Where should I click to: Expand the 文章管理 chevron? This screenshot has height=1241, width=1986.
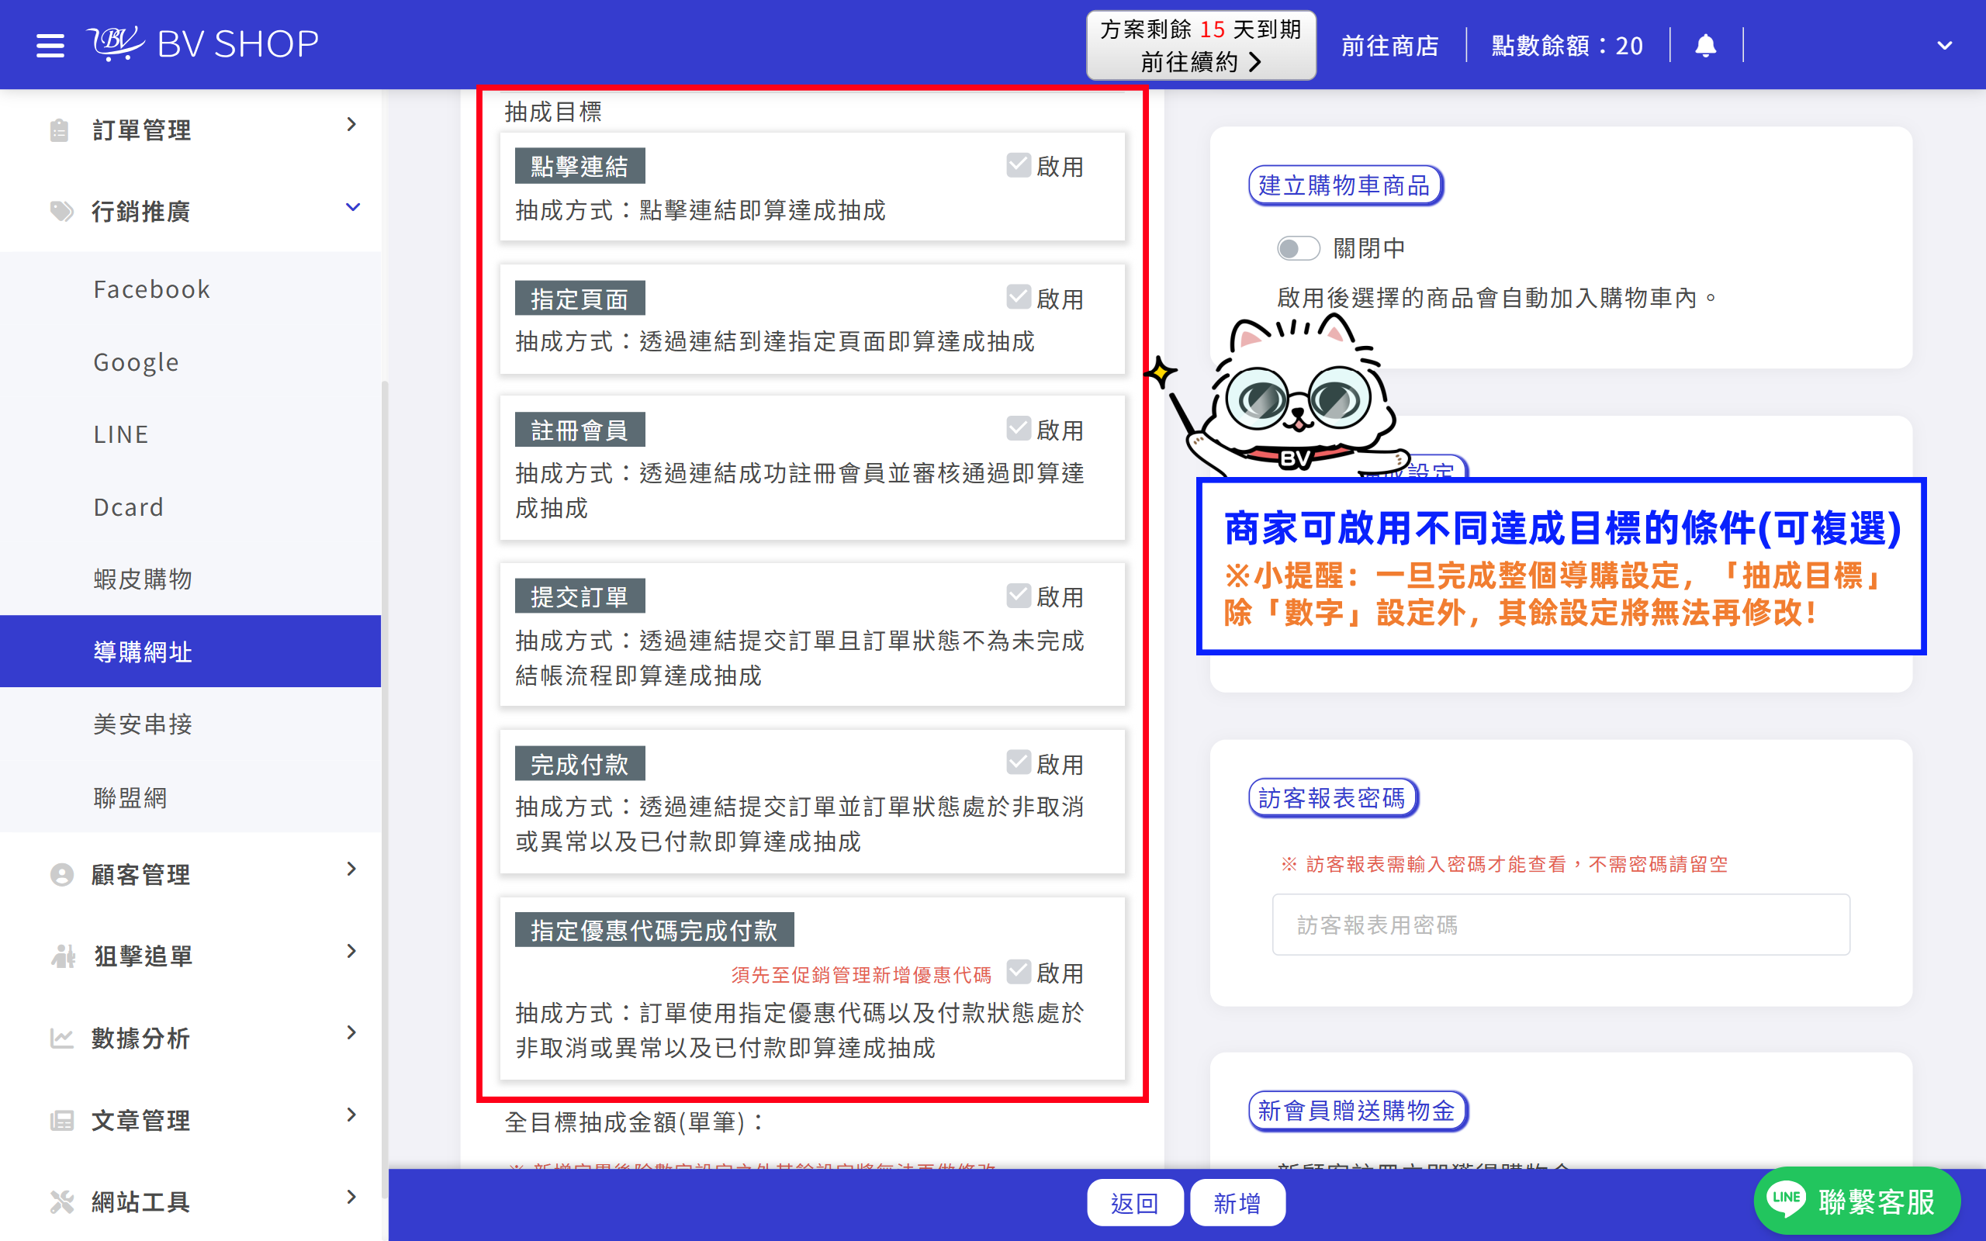point(351,1115)
